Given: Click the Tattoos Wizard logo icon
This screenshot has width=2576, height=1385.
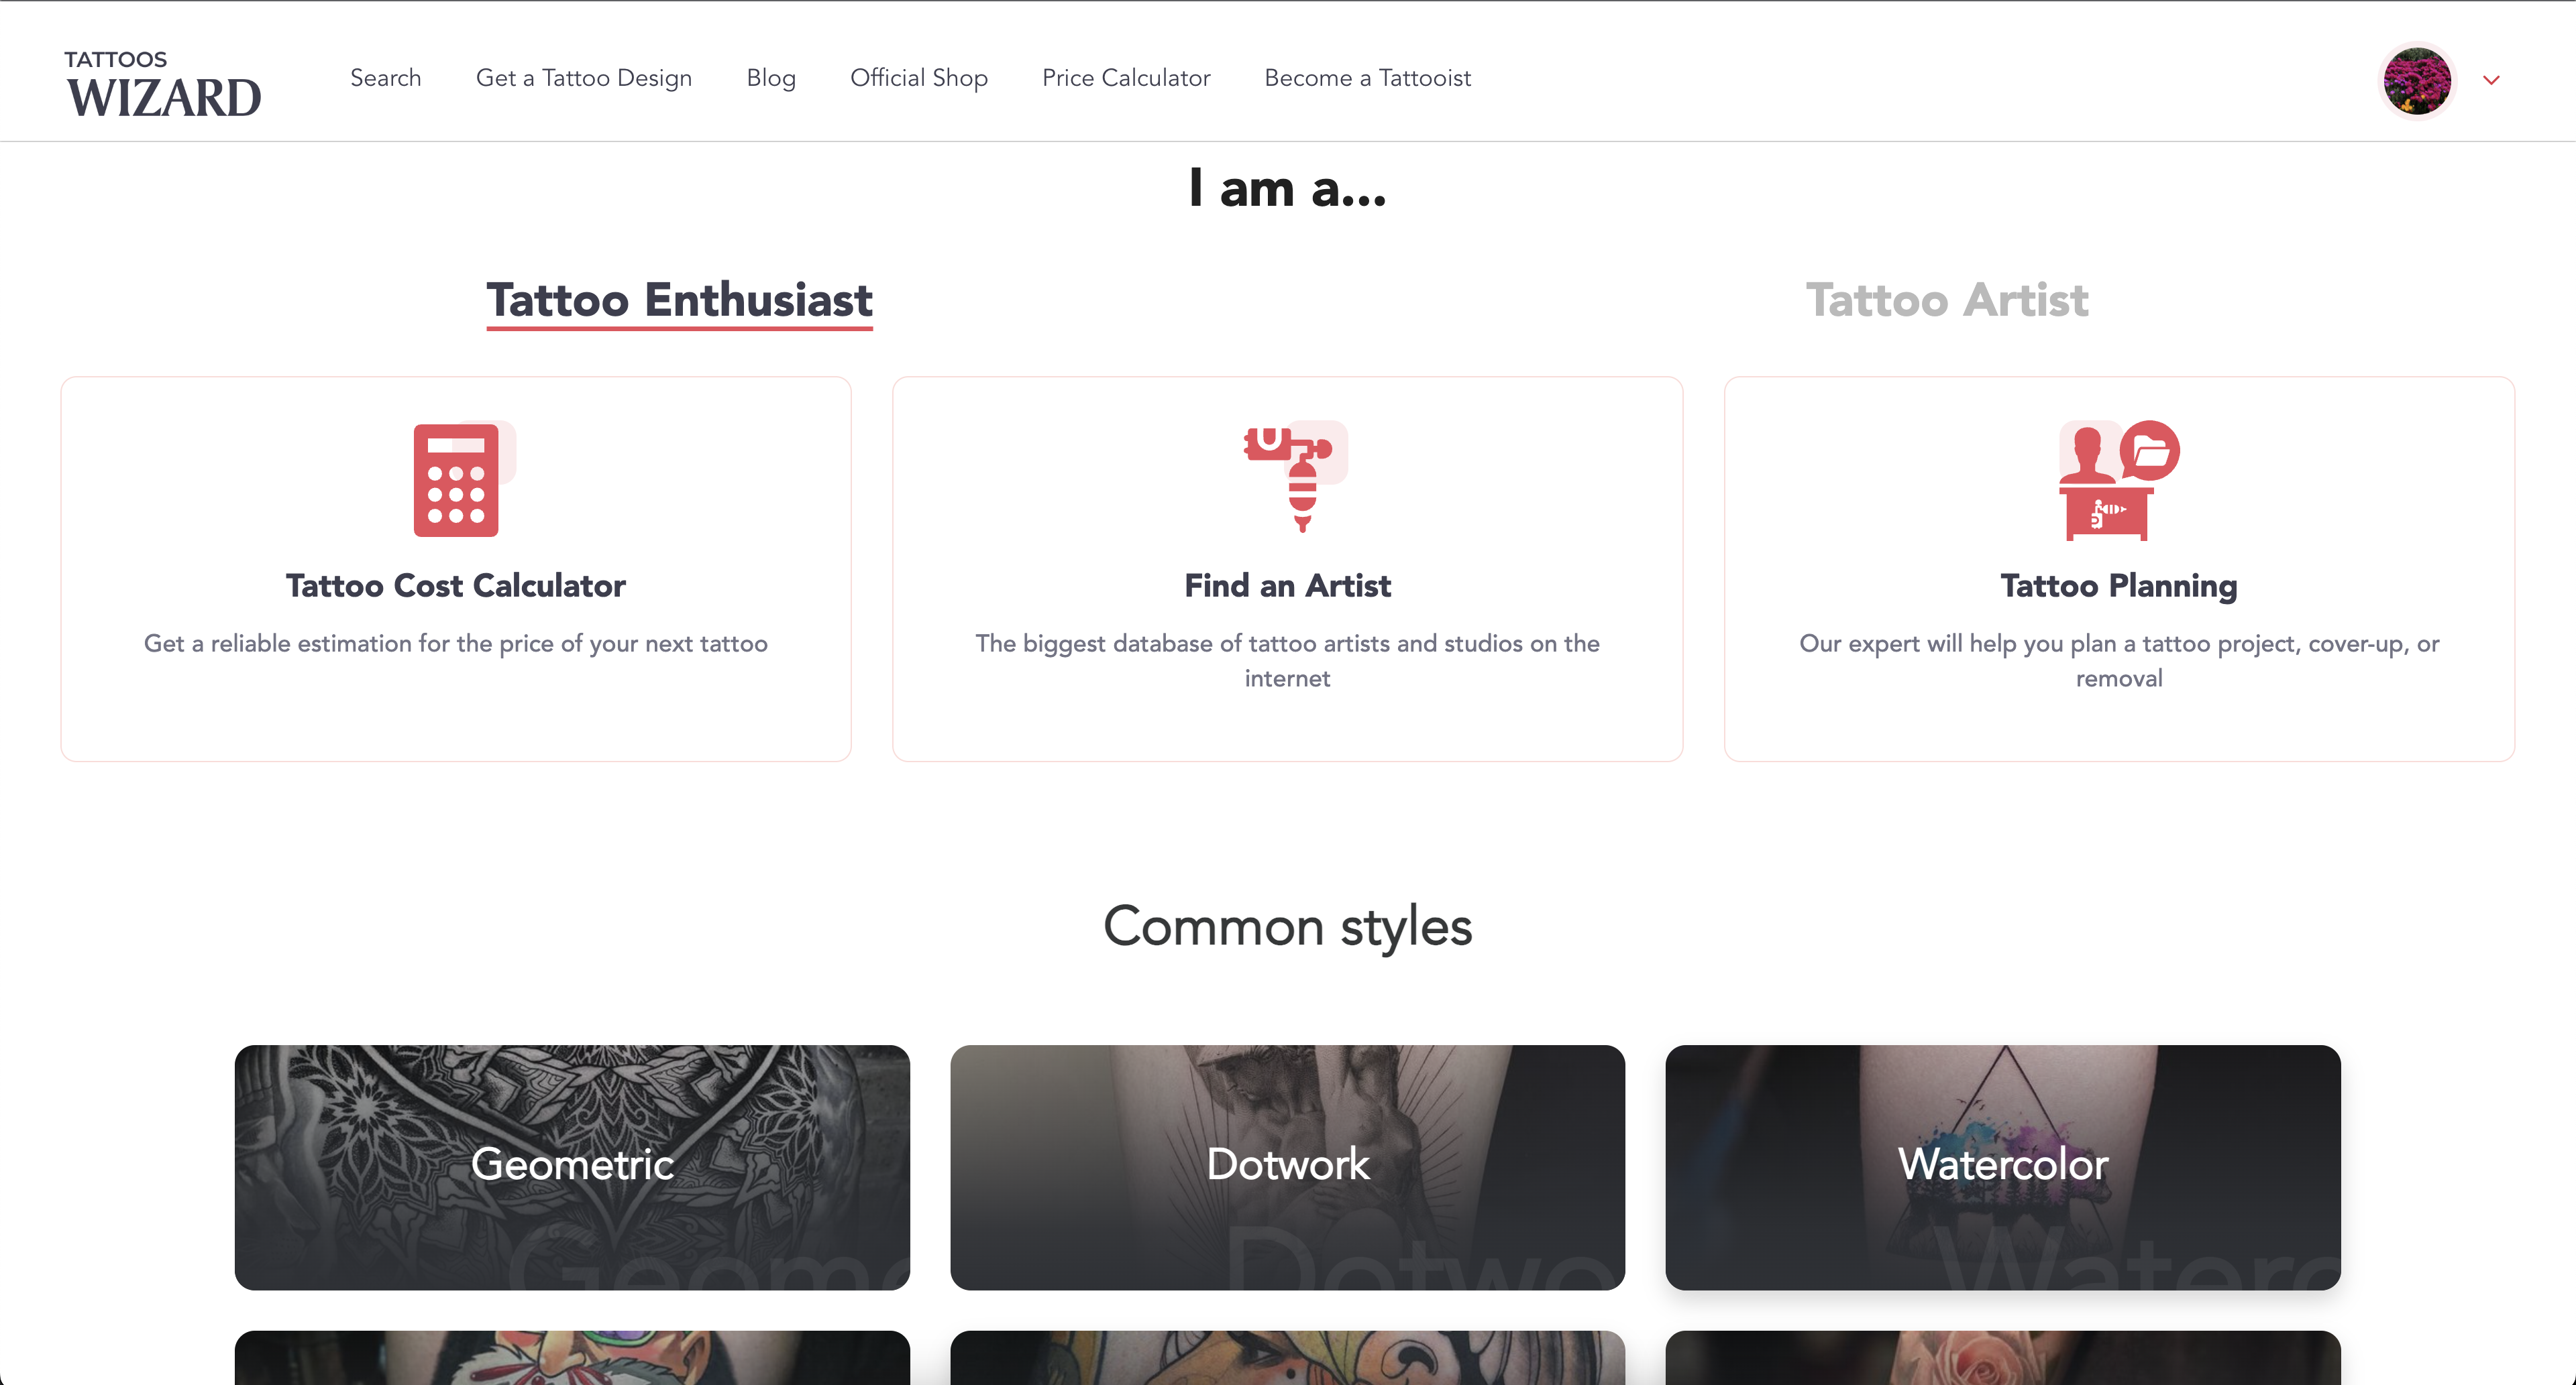Looking at the screenshot, I should click(162, 80).
